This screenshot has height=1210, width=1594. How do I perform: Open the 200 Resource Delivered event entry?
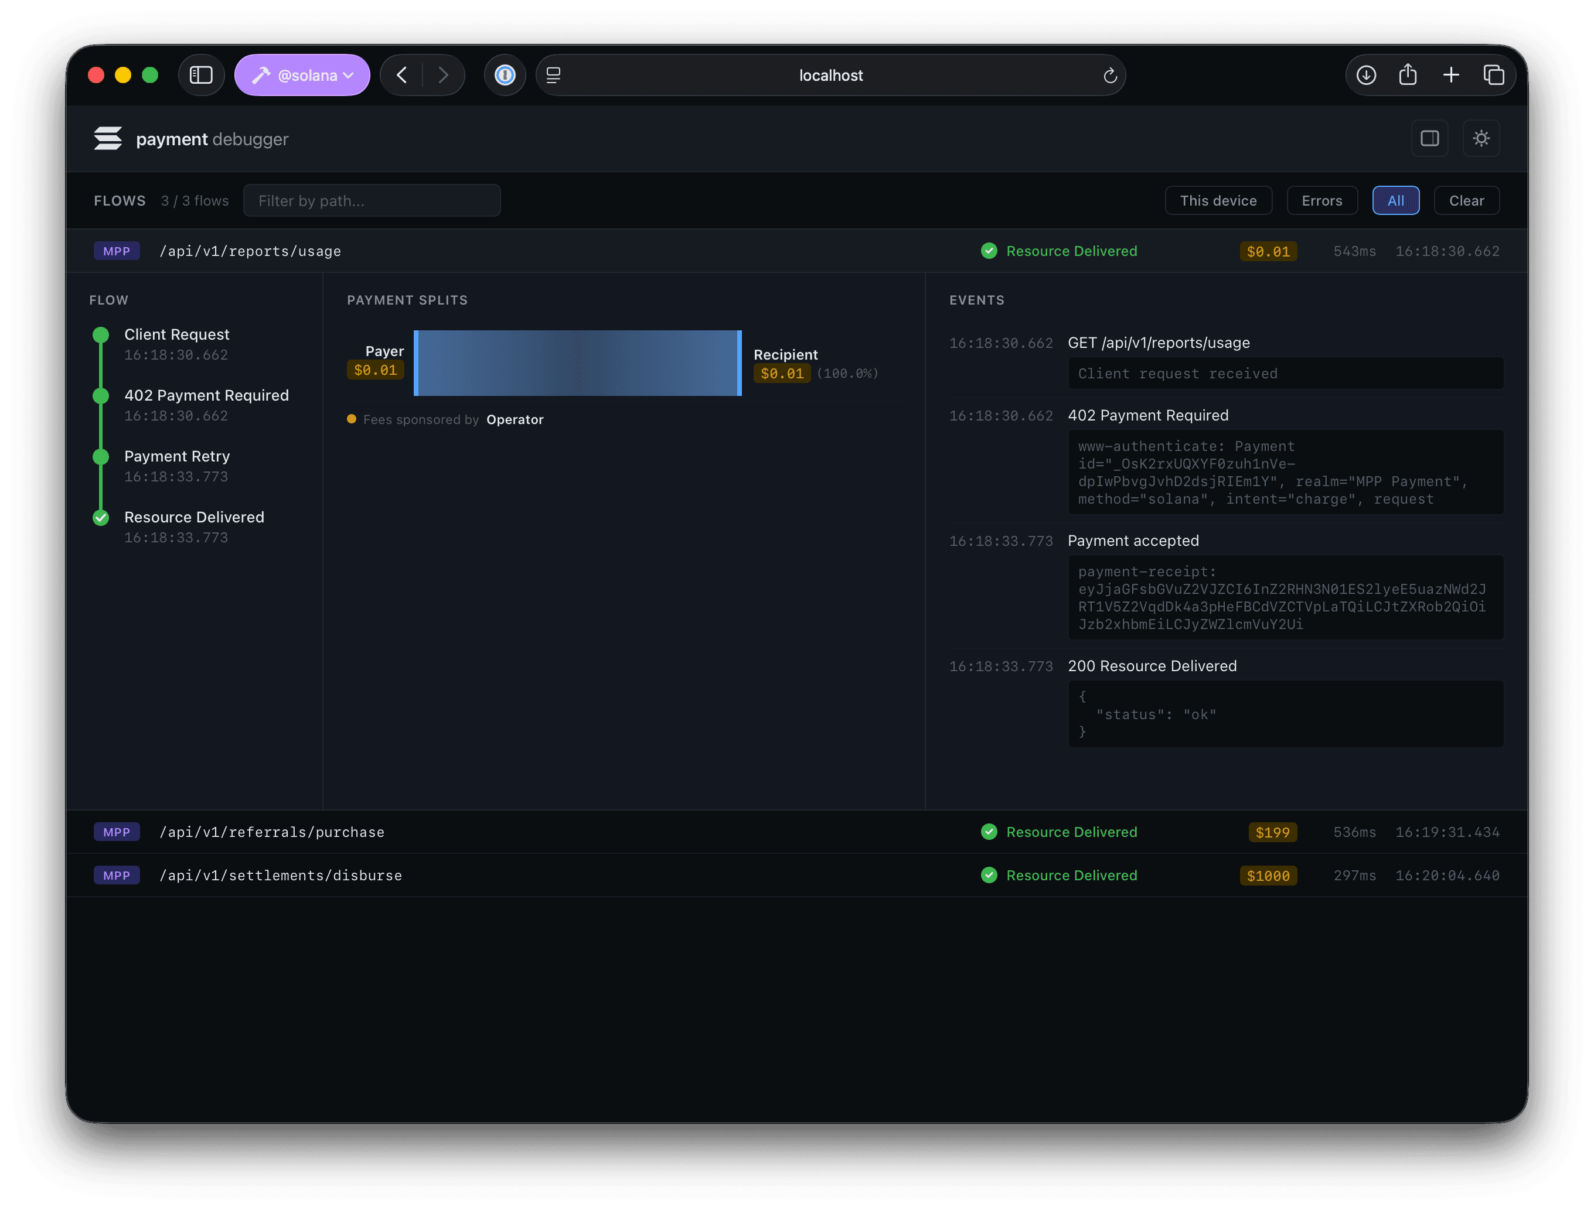point(1152,666)
